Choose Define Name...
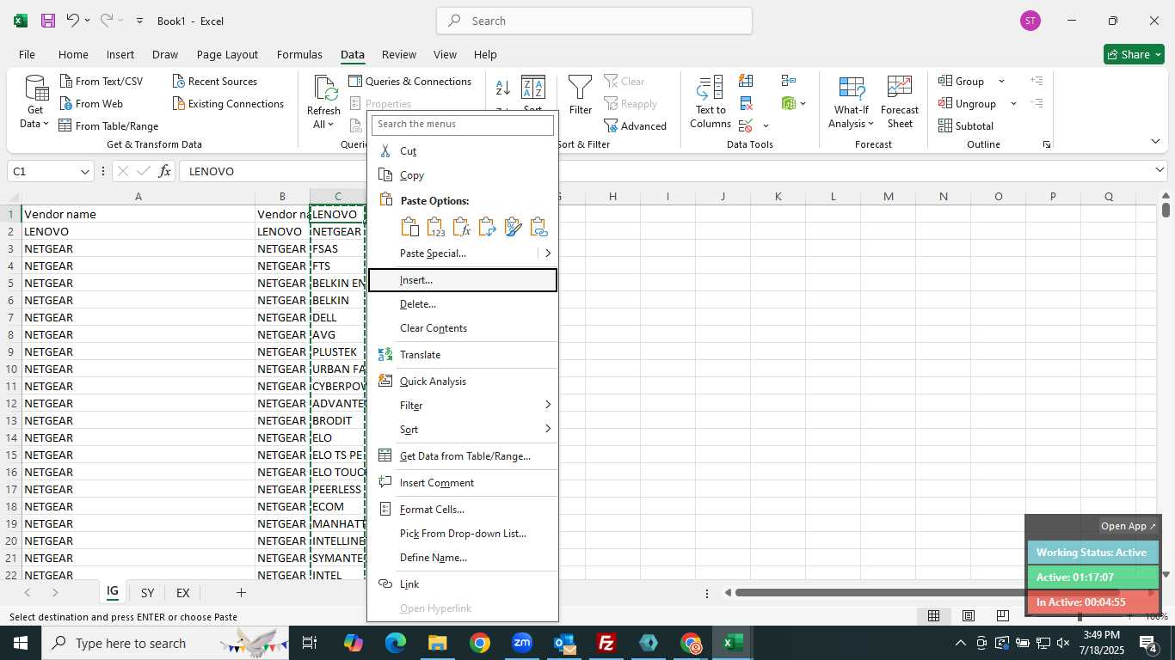The image size is (1175, 660). [x=463, y=558]
